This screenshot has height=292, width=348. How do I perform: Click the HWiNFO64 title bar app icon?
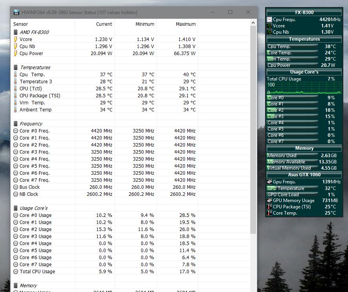point(16,12)
